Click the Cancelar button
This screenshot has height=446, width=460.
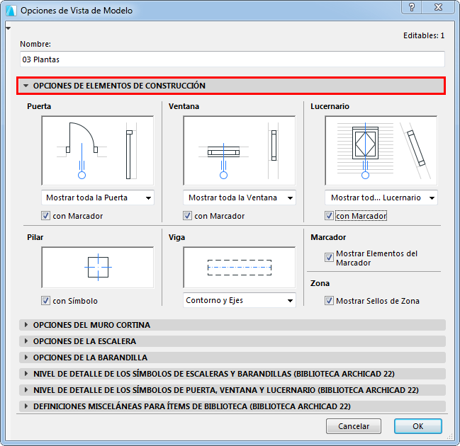point(354,426)
